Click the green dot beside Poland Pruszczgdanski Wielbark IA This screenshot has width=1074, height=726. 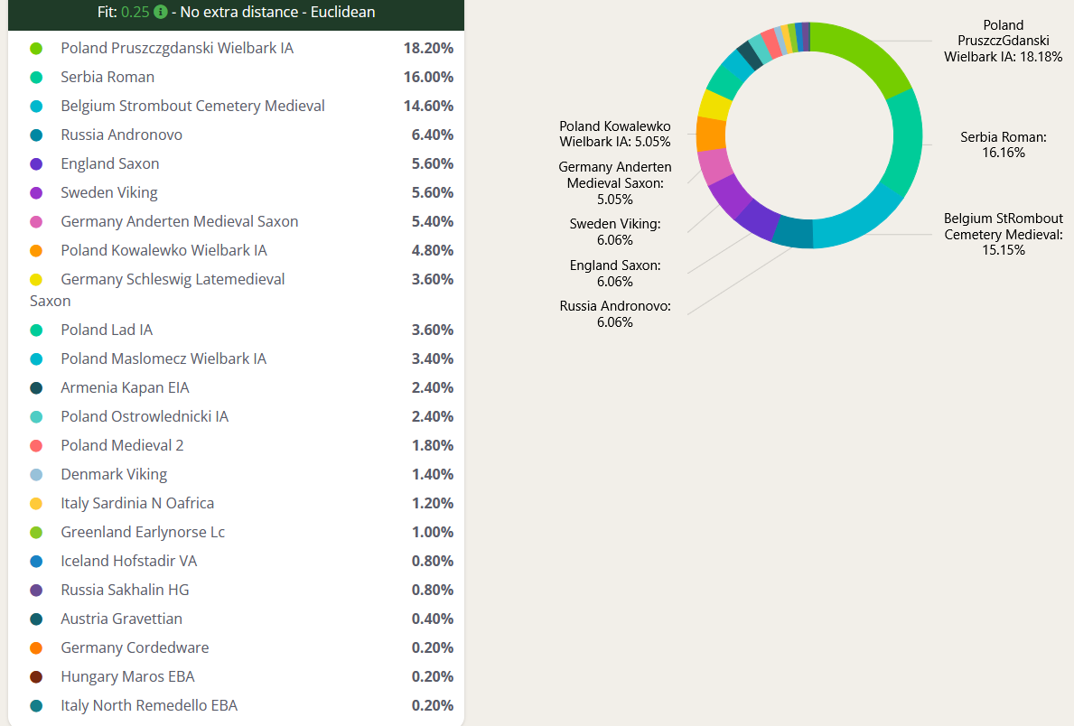(36, 48)
